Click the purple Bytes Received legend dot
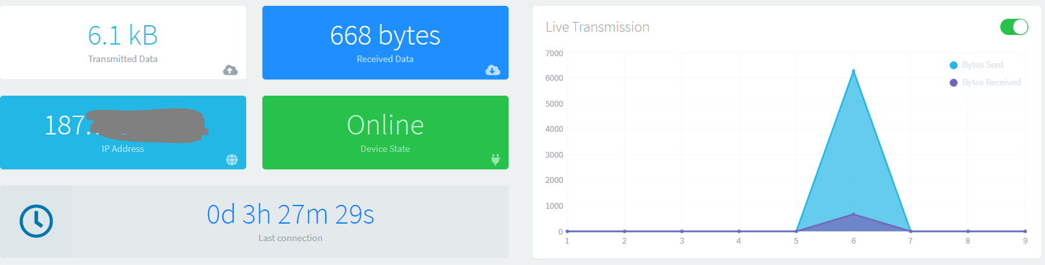 tap(954, 83)
